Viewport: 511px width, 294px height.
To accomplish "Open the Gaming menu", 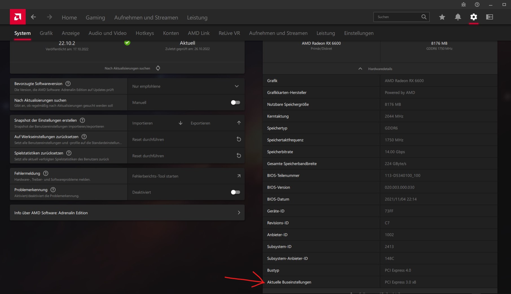I will (95, 17).
